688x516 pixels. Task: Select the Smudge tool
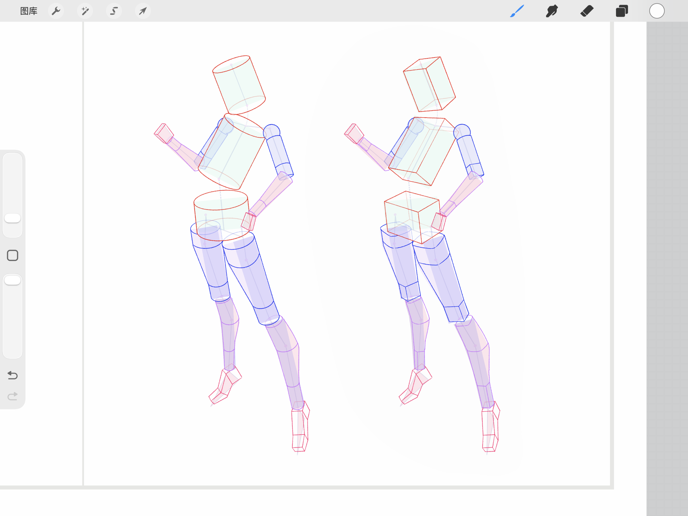tap(552, 11)
